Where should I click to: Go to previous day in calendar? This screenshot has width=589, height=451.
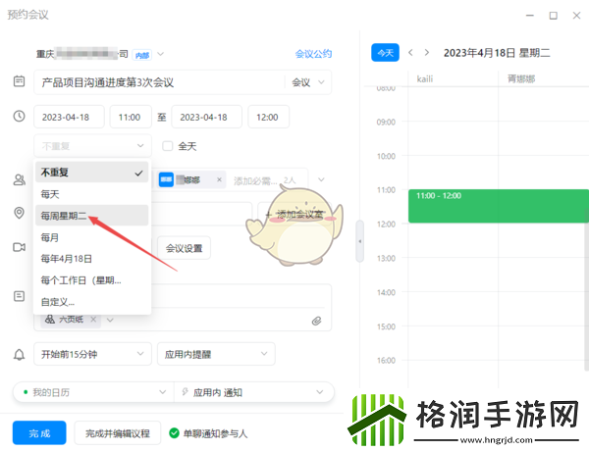(410, 53)
